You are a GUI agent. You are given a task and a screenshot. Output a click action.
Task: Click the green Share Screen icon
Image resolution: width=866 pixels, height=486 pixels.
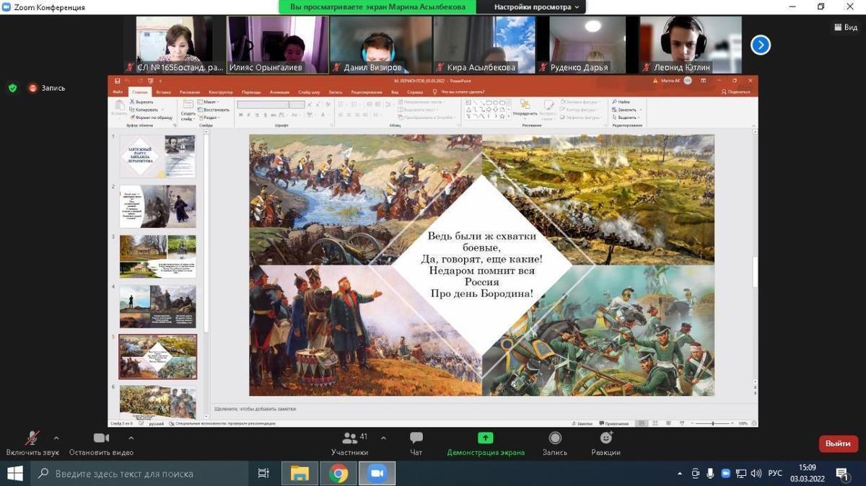[x=485, y=438]
